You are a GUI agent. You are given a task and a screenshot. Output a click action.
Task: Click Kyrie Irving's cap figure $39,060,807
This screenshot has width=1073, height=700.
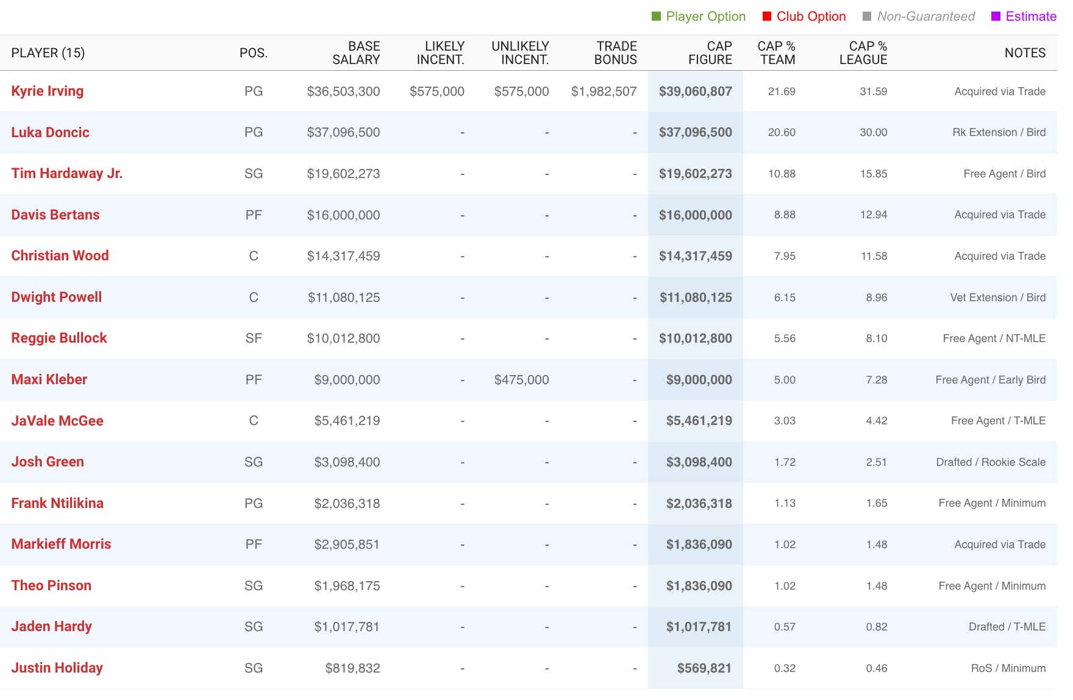point(696,91)
